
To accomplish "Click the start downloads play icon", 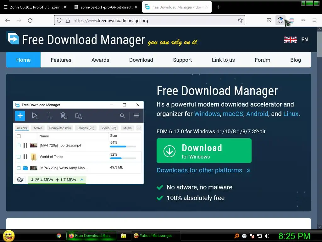I will pyautogui.click(x=35, y=116).
